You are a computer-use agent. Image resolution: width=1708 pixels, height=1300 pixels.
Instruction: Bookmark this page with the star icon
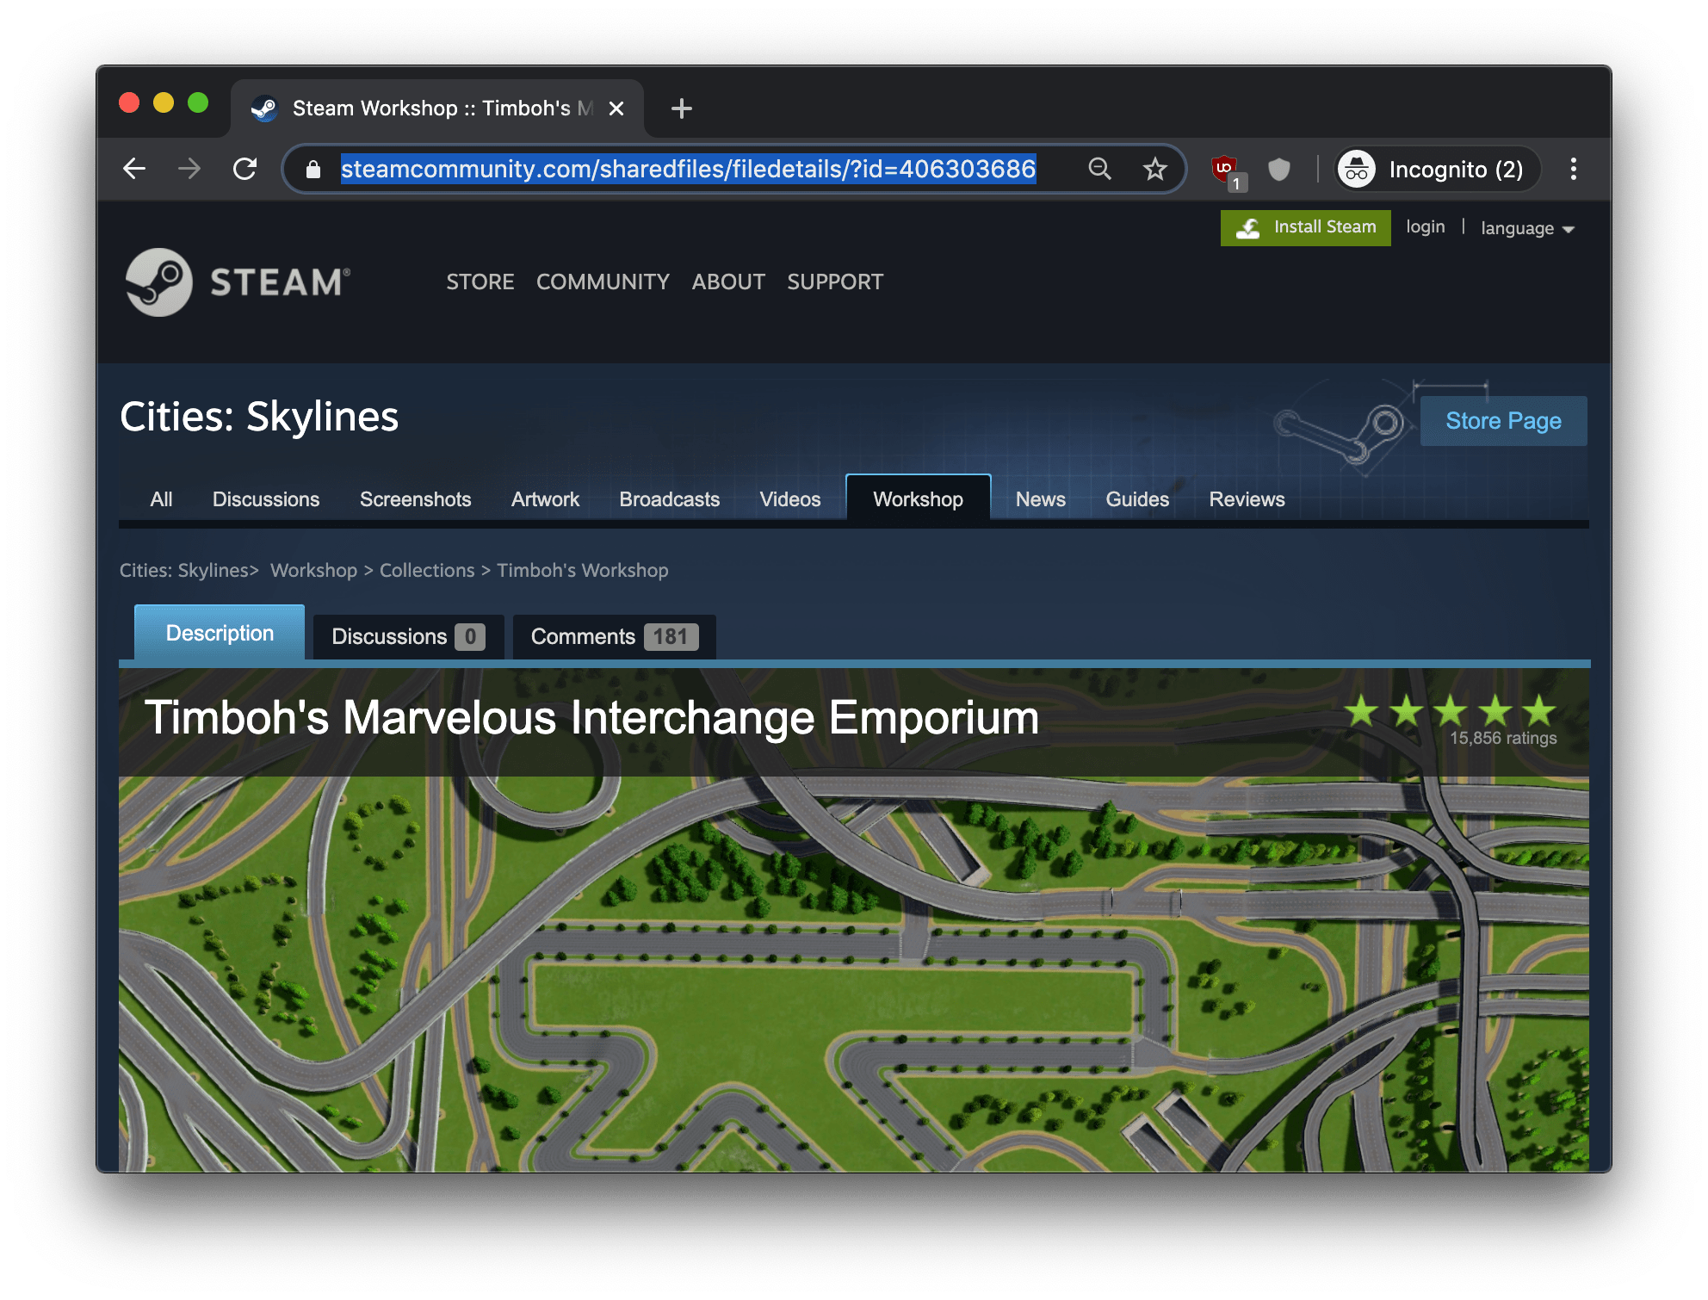click(x=1154, y=169)
